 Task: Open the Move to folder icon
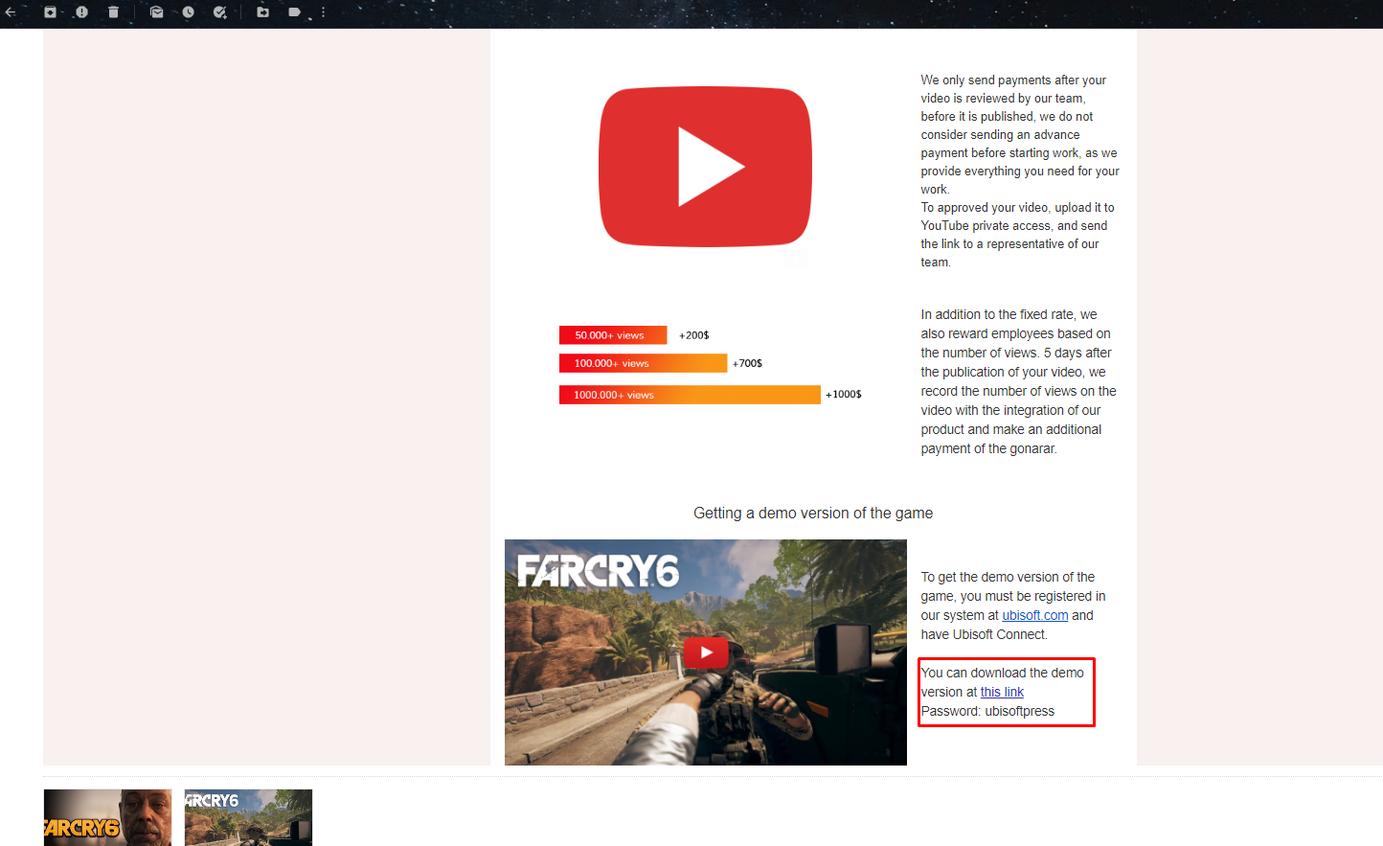(262, 12)
